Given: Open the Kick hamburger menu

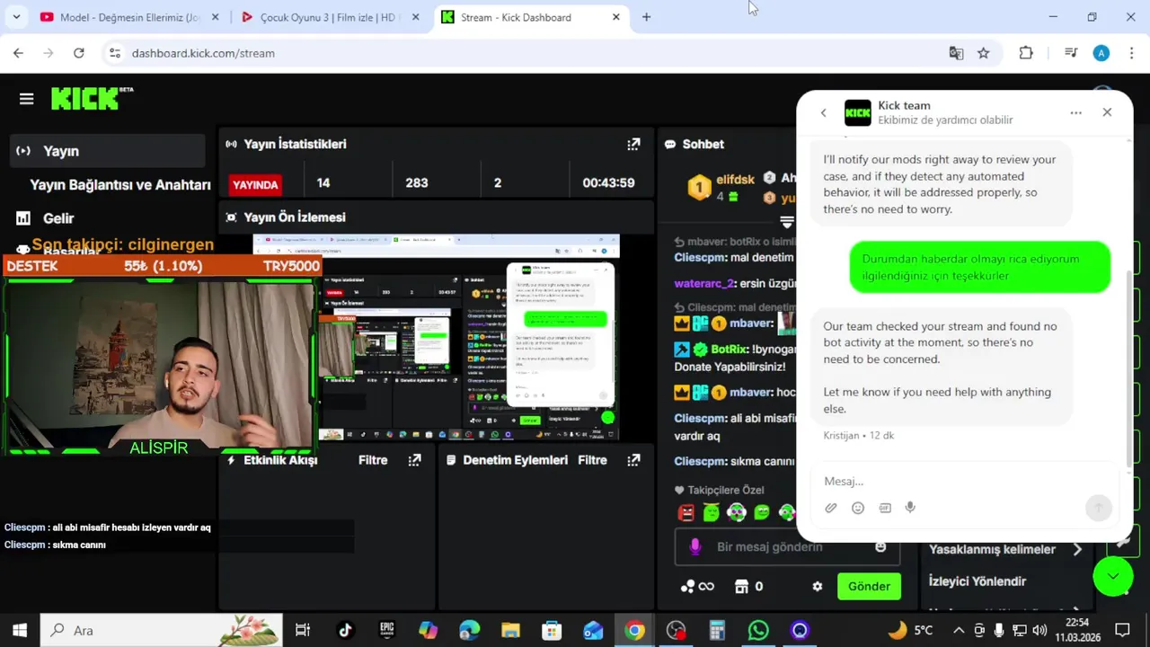Looking at the screenshot, I should point(26,99).
